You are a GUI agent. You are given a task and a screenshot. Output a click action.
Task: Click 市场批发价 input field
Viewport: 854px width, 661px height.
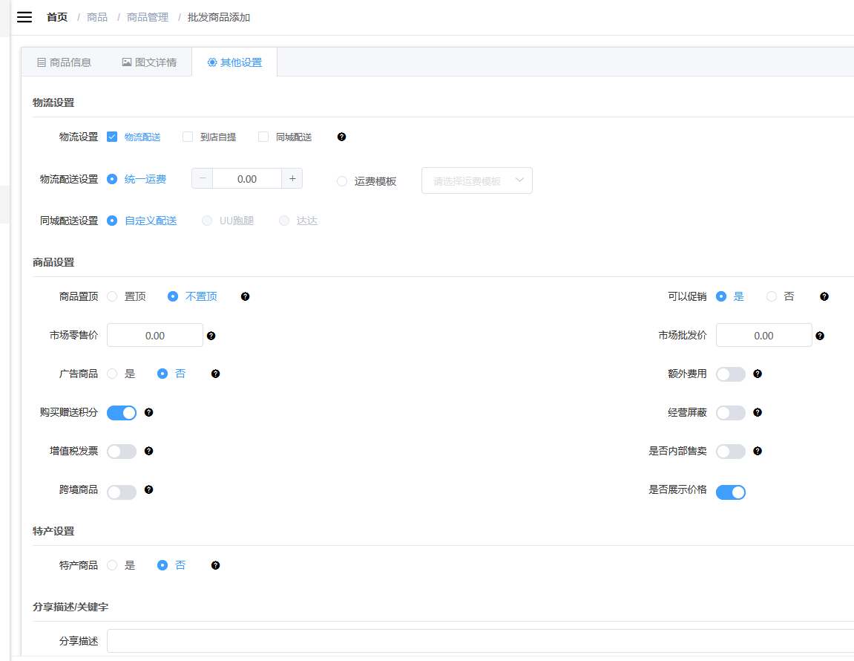(x=764, y=336)
